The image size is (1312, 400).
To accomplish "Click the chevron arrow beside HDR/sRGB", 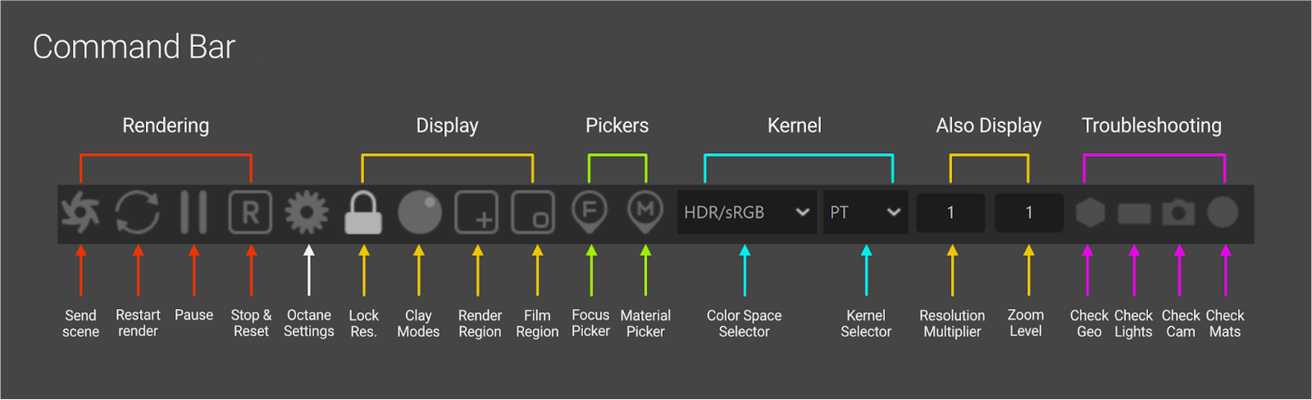I will coord(803,212).
